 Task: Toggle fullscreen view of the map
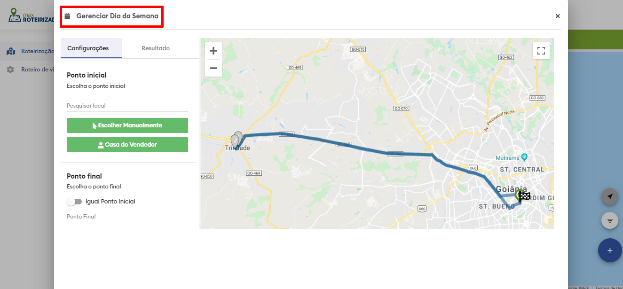(x=541, y=51)
